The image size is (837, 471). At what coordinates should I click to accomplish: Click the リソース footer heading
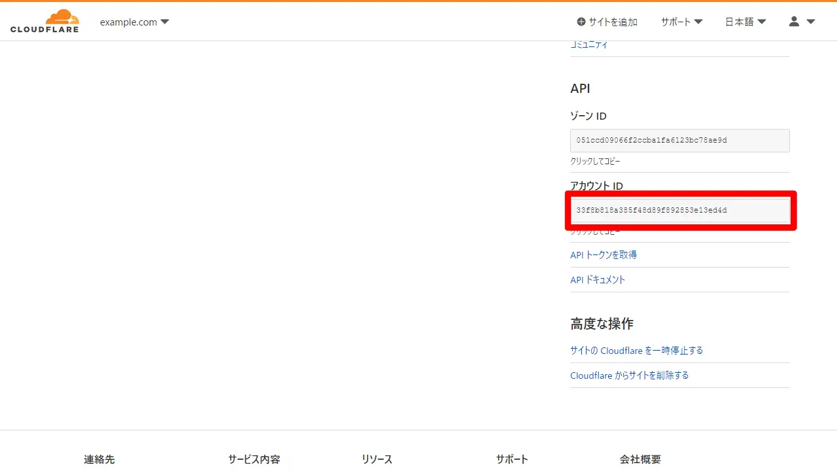pos(377,459)
